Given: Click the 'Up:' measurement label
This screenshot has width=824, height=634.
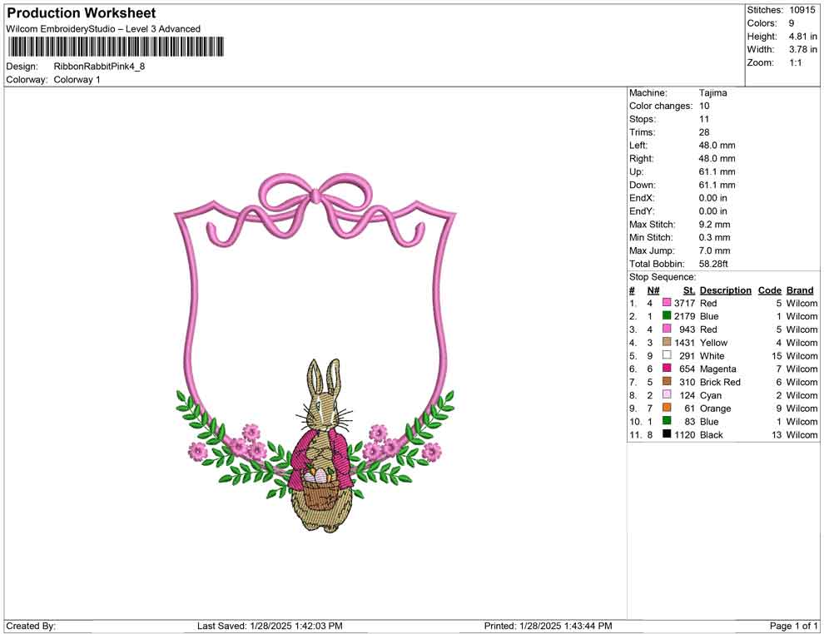Looking at the screenshot, I should (636, 171).
